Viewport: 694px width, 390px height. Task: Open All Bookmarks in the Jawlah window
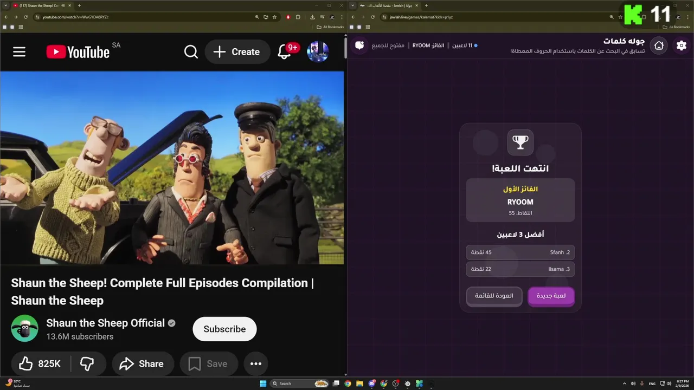677,27
